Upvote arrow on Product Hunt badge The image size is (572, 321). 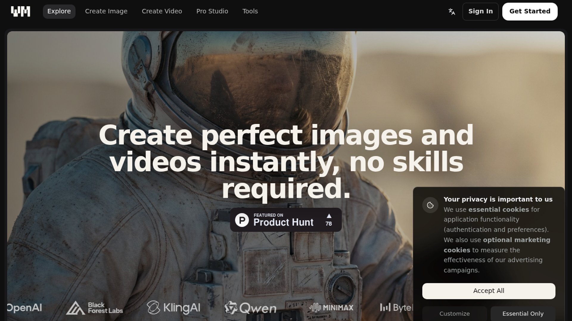tap(329, 216)
